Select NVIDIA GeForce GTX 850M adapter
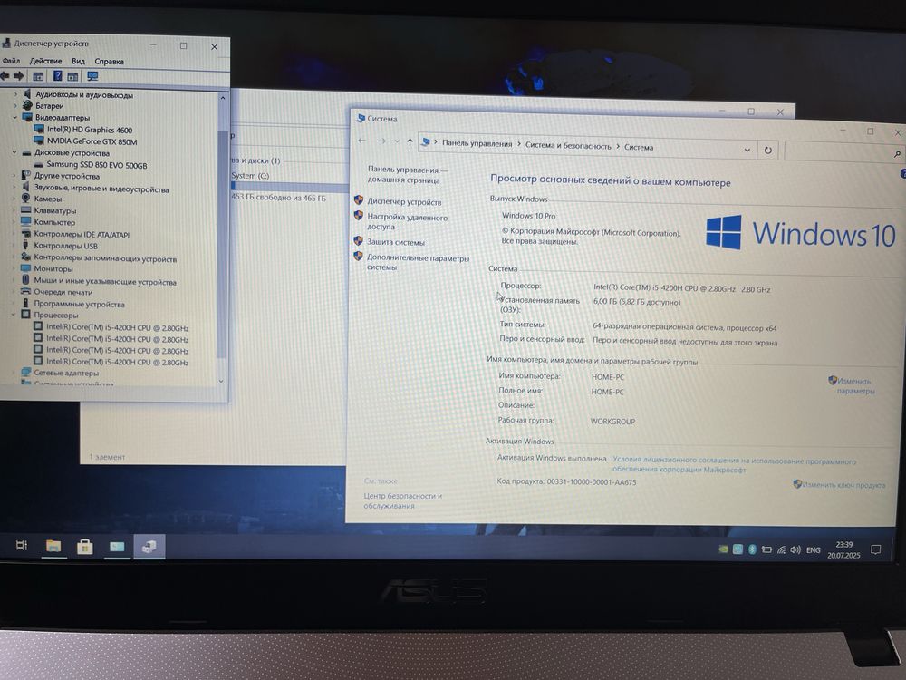 click(92, 141)
